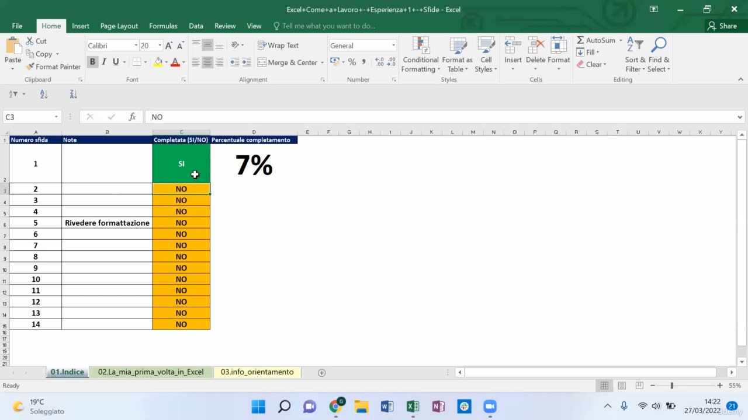Viewport: 748px width, 420px height.
Task: Click Decrease Decimal button
Action: (391, 62)
